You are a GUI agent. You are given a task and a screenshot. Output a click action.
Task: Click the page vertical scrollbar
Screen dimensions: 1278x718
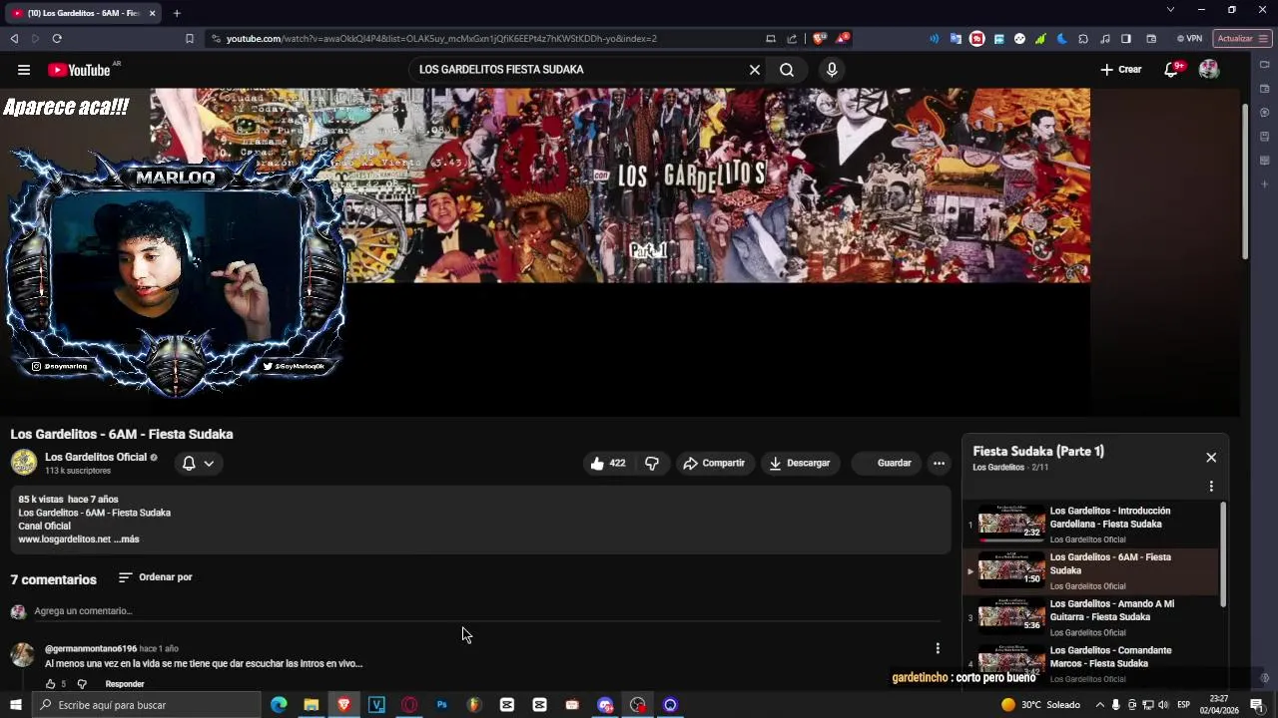coord(1244,179)
